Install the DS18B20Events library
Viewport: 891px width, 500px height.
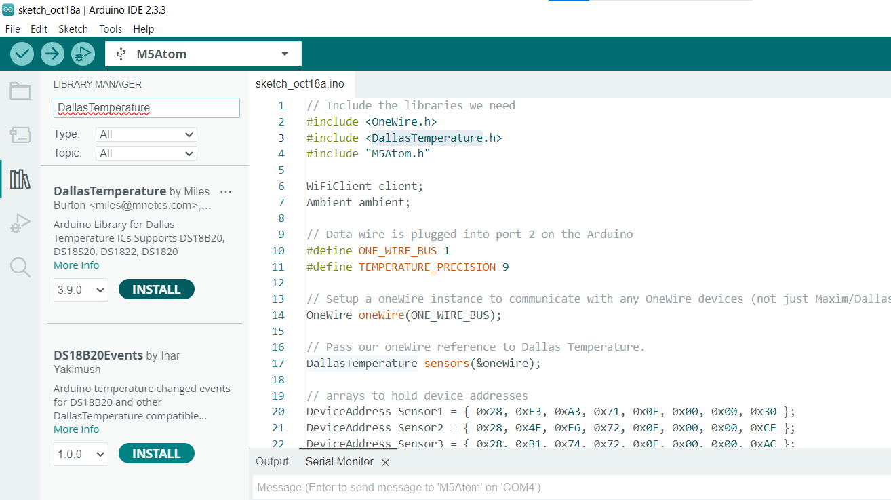point(157,453)
